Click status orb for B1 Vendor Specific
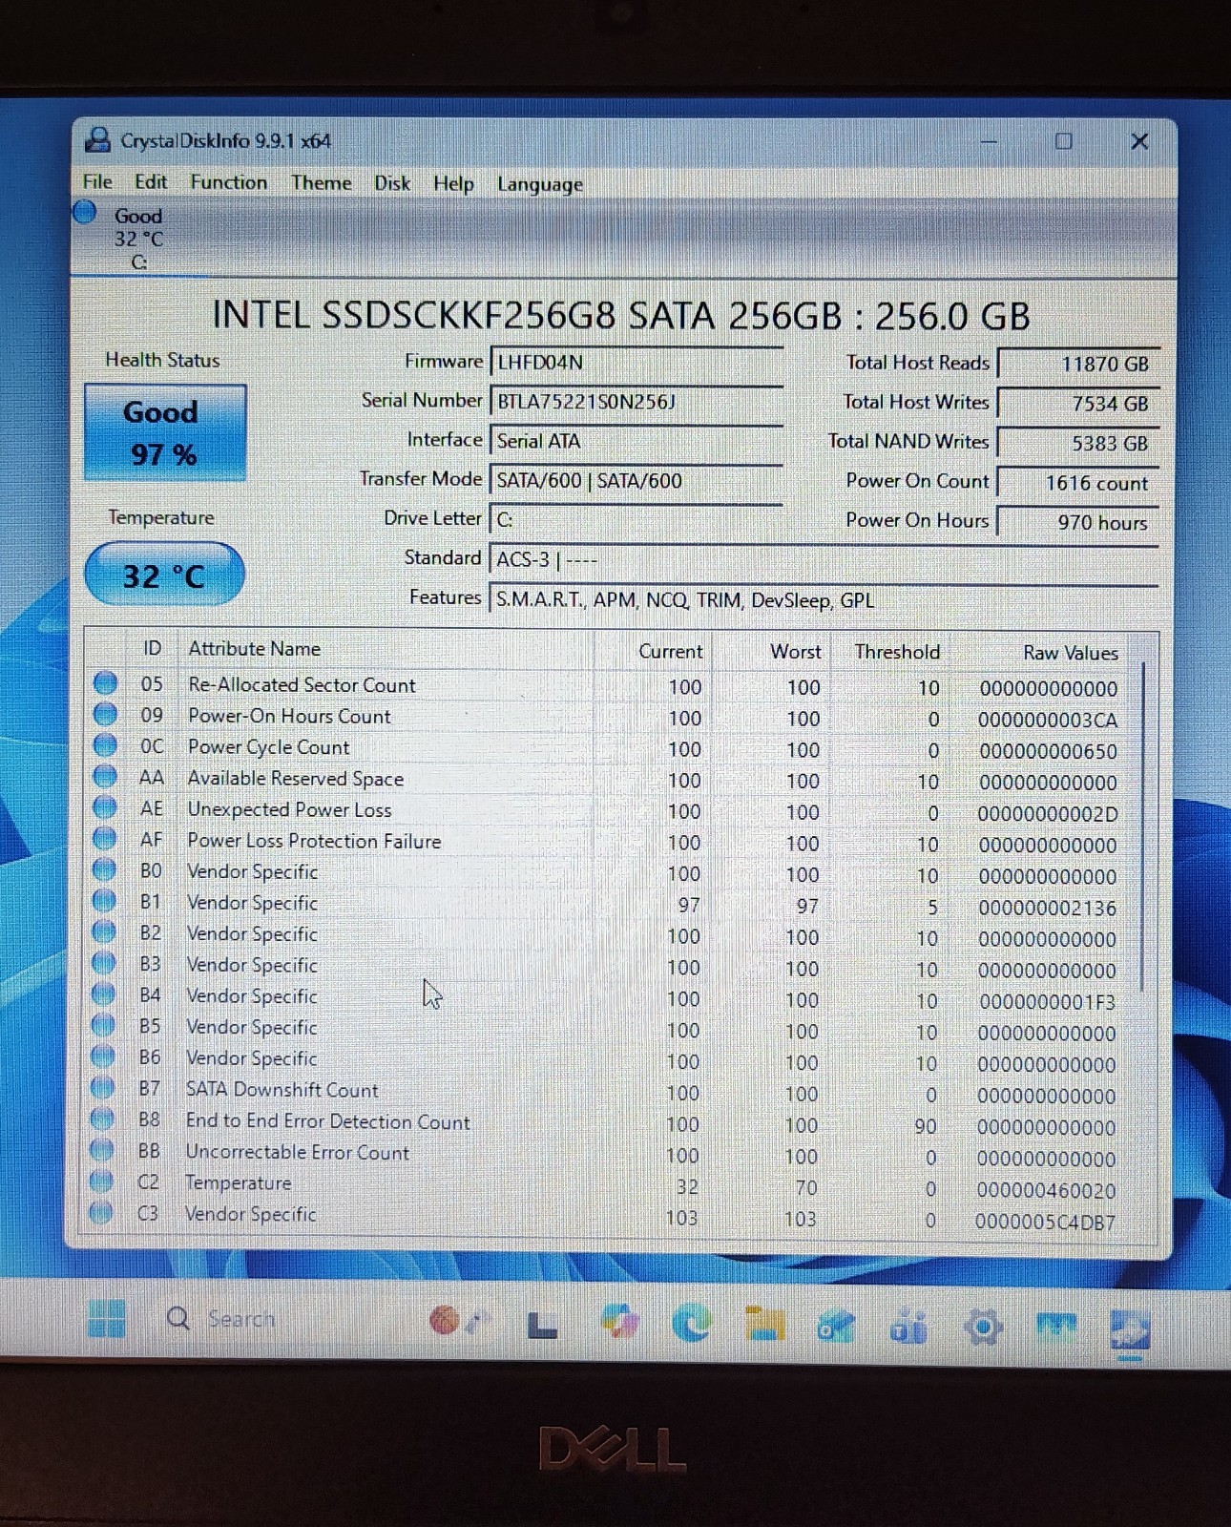The height and width of the screenshot is (1527, 1231). click(104, 901)
